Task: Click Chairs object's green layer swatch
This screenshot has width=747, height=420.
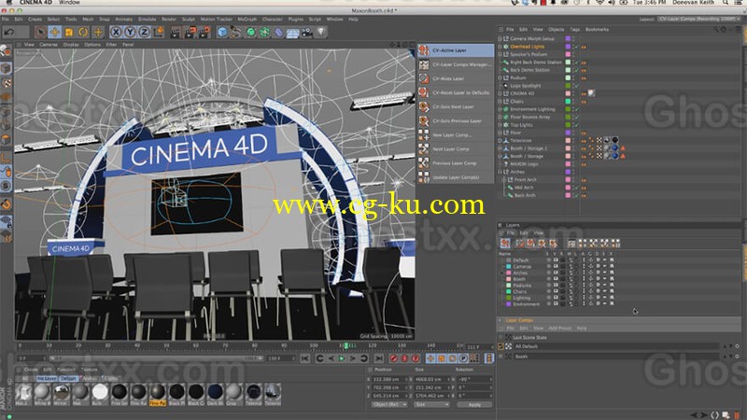Action: coord(568,102)
